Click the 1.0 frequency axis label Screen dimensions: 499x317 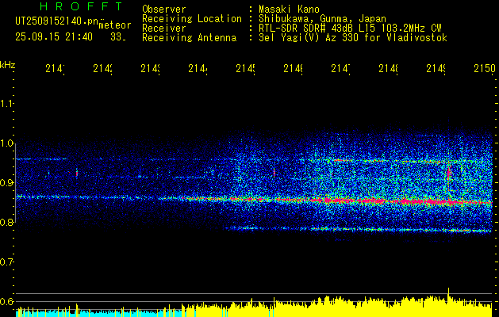tap(6, 143)
